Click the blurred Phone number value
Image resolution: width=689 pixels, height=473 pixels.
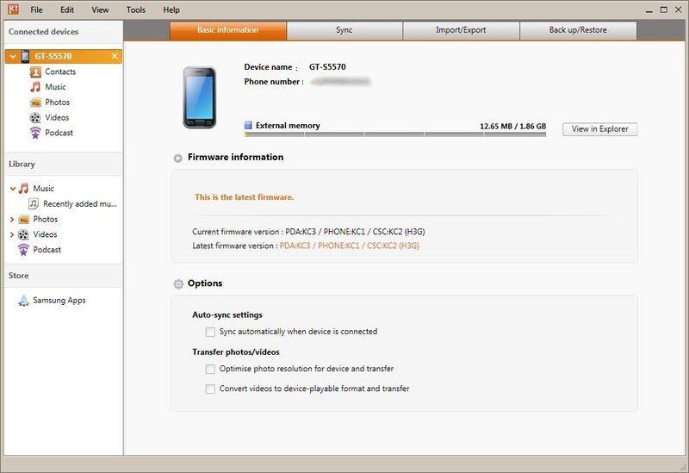click(x=340, y=82)
